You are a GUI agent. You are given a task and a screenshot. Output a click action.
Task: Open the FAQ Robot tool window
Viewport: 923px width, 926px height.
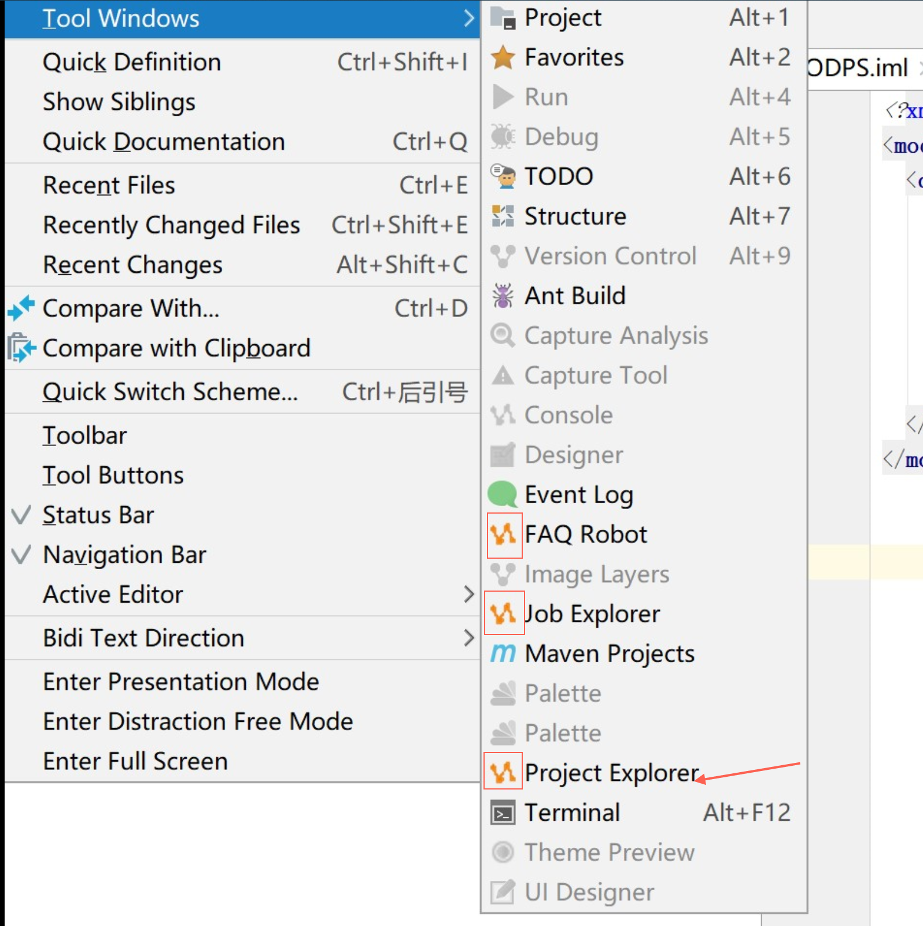[644, 534]
